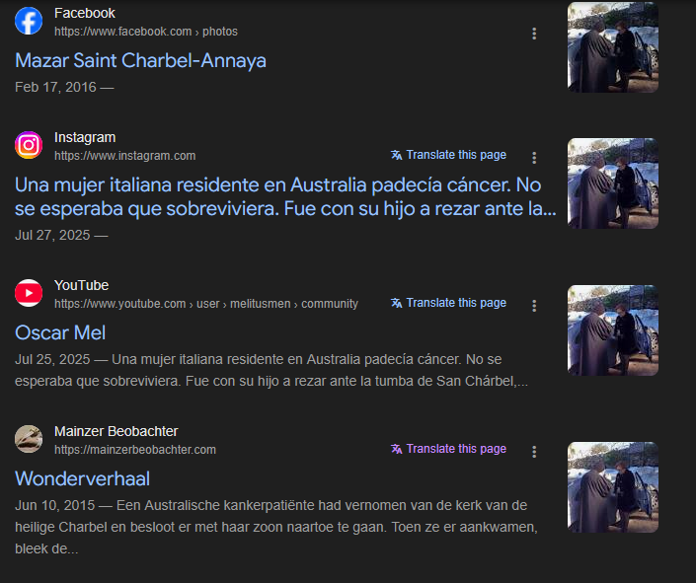
Task: Translate the YouTube result page
Action: 448,303
